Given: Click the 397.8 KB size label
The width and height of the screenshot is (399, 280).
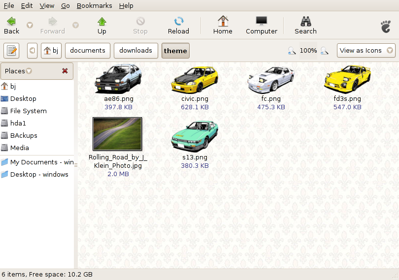Looking at the screenshot, I should coord(119,107).
